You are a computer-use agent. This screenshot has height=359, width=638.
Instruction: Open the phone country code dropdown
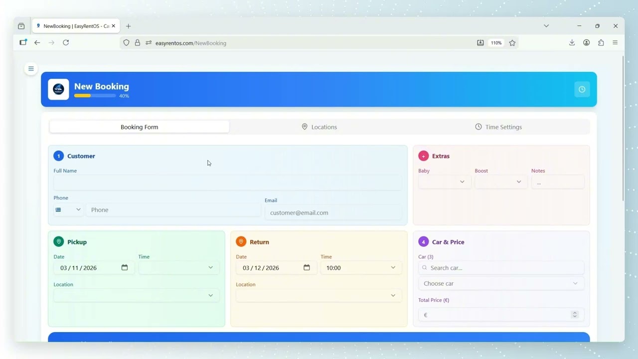click(x=68, y=210)
